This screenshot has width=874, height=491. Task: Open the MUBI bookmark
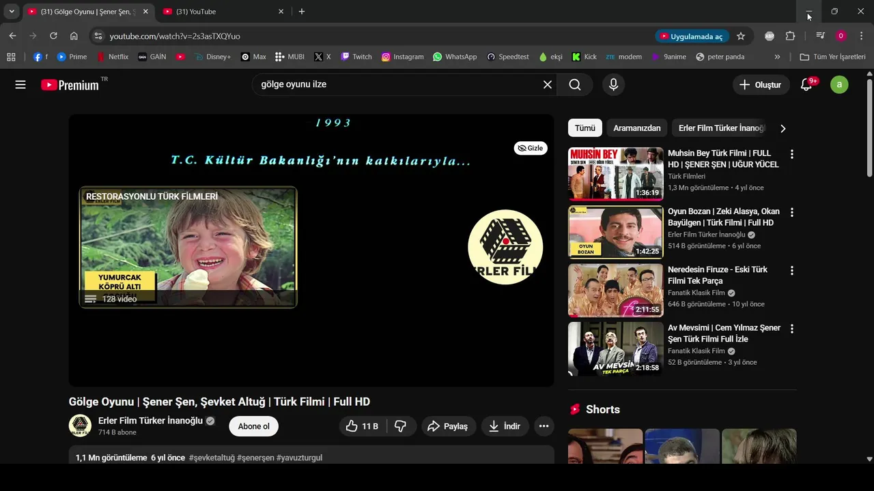pos(290,57)
